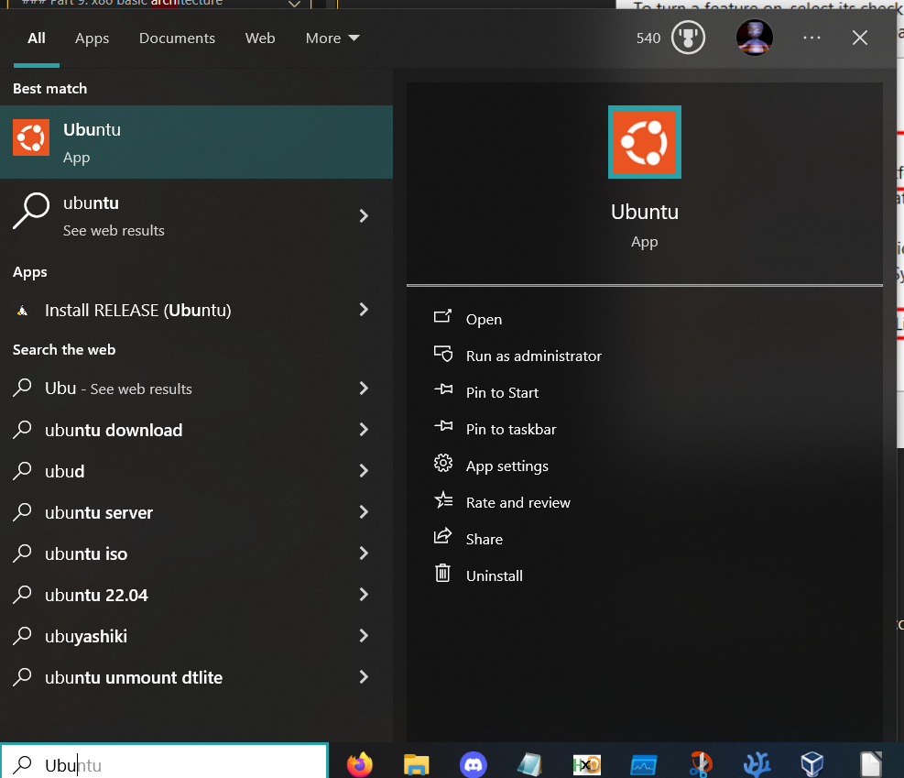Screen dimensions: 904x778
Task: Expand the Install RELEASE (Ubuntu) arrow
Action: [x=364, y=310]
